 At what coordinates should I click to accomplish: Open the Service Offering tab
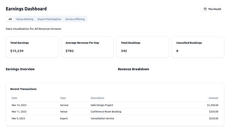(75, 19)
